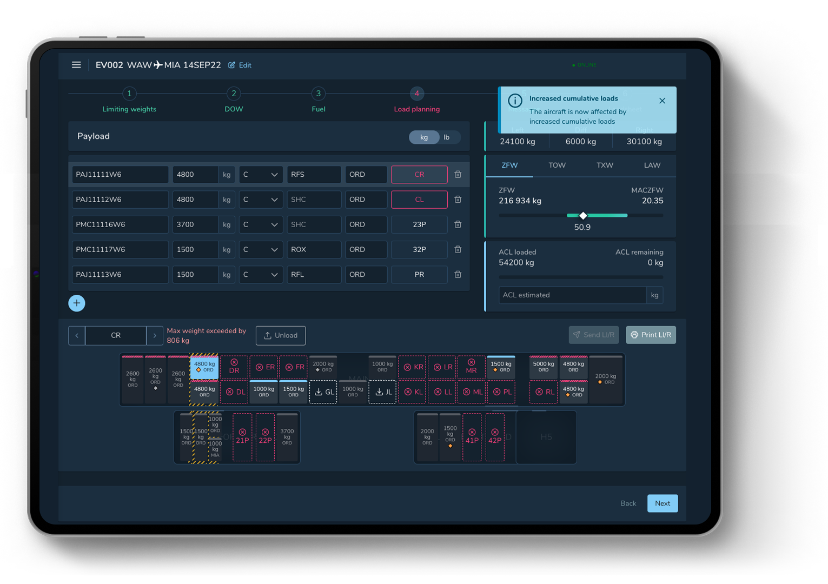828x584 pixels.
Task: Switch payload units to lb
Action: [x=447, y=137]
